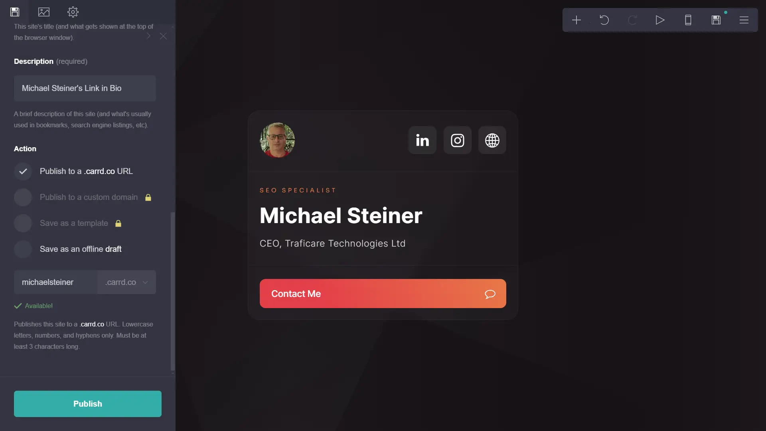This screenshot has width=766, height=431.
Task: Toggle Publish to a custom domain
Action: point(23,197)
